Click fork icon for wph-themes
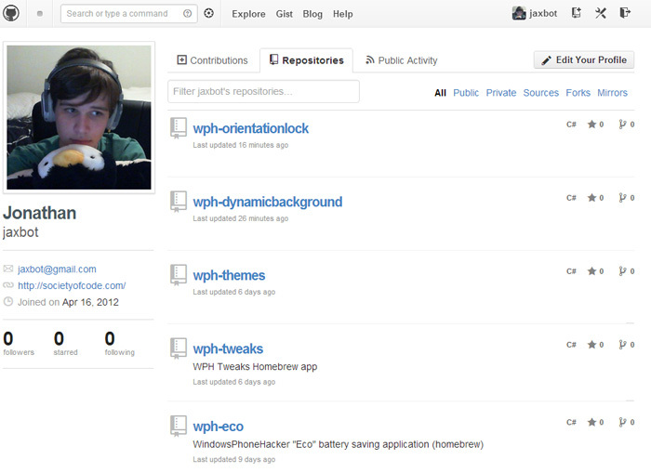The image size is (651, 473). pos(622,271)
